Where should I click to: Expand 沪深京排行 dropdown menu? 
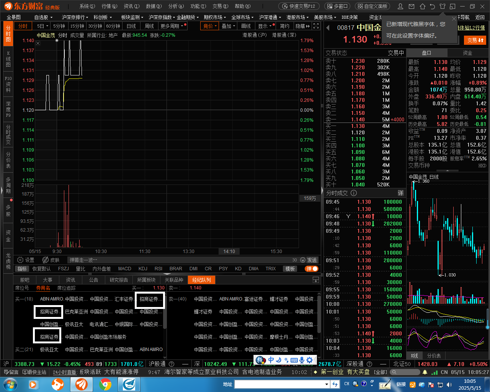(75, 17)
